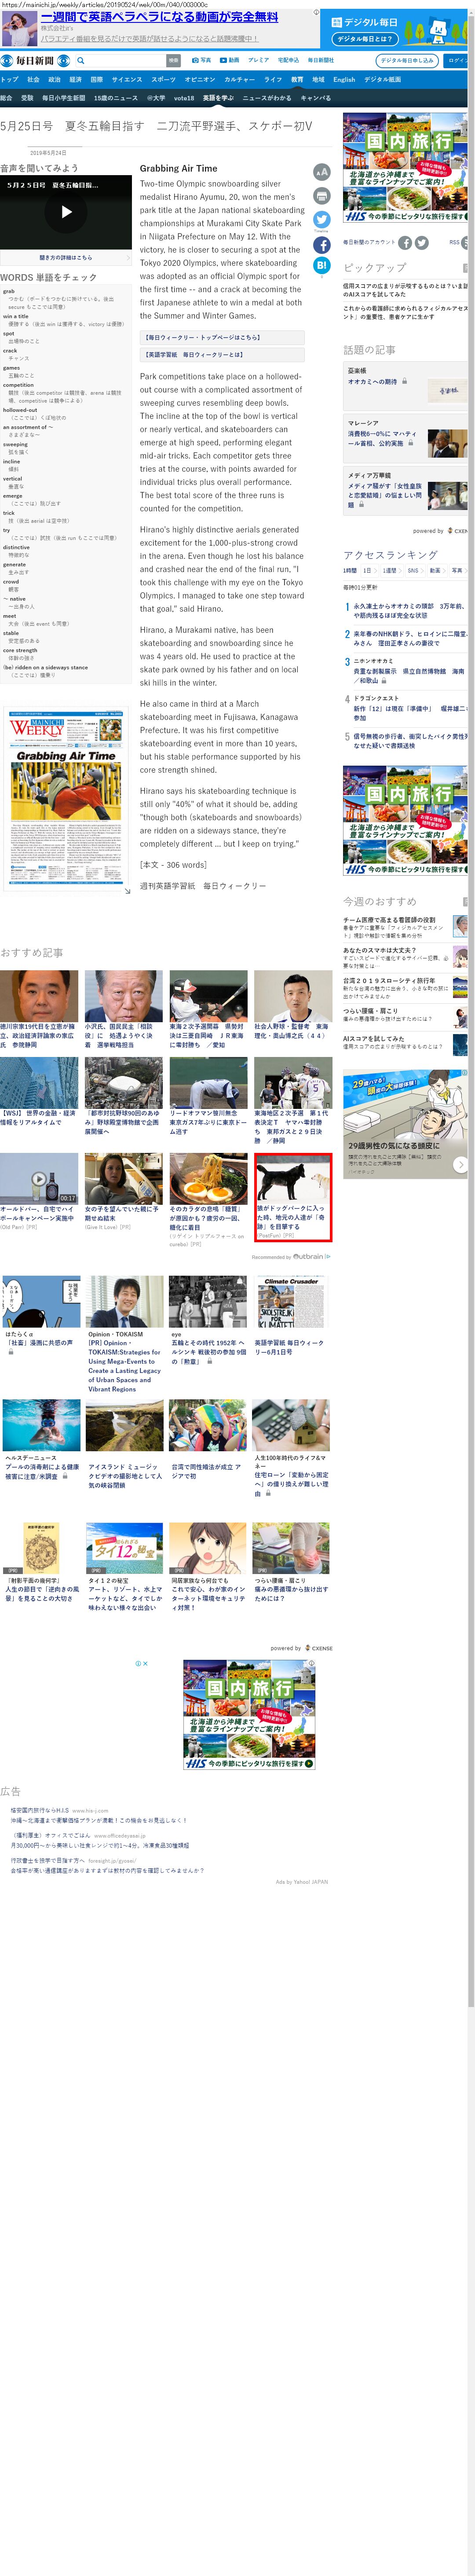Open アイスランド ミュージッククビデオ article

[124, 1475]
